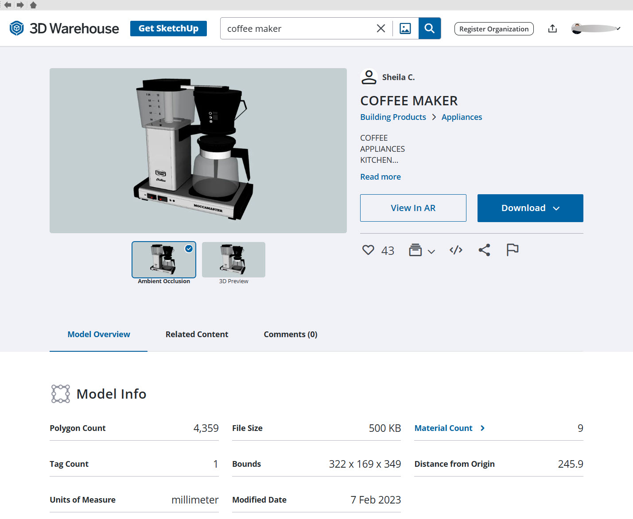Open the 3D Warehouse logo homepage

pyautogui.click(x=64, y=28)
